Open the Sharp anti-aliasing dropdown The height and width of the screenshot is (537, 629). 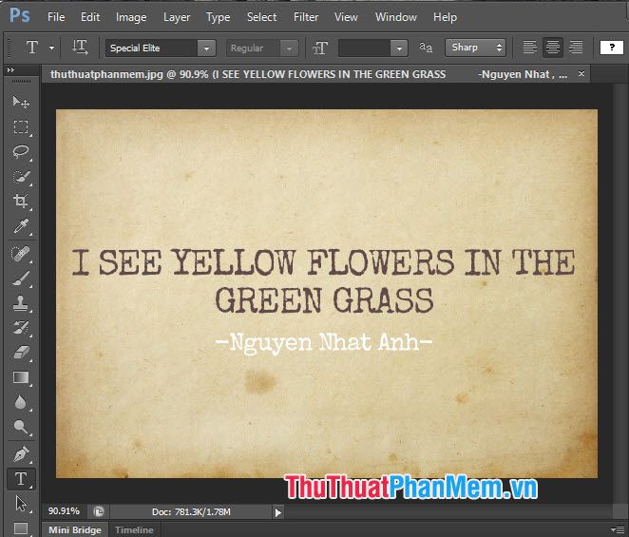(475, 48)
